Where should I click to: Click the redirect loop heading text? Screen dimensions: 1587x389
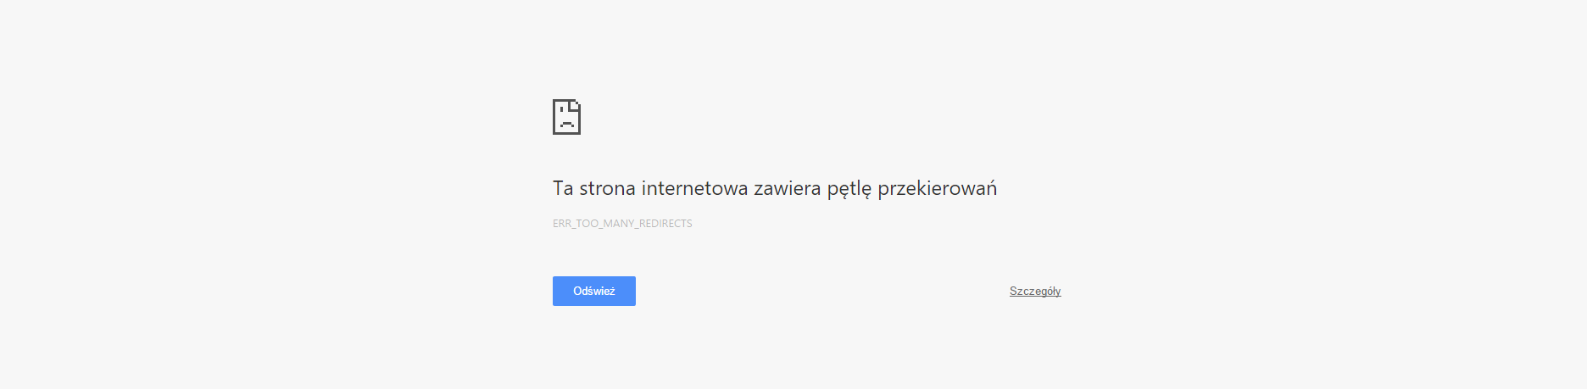[775, 188]
